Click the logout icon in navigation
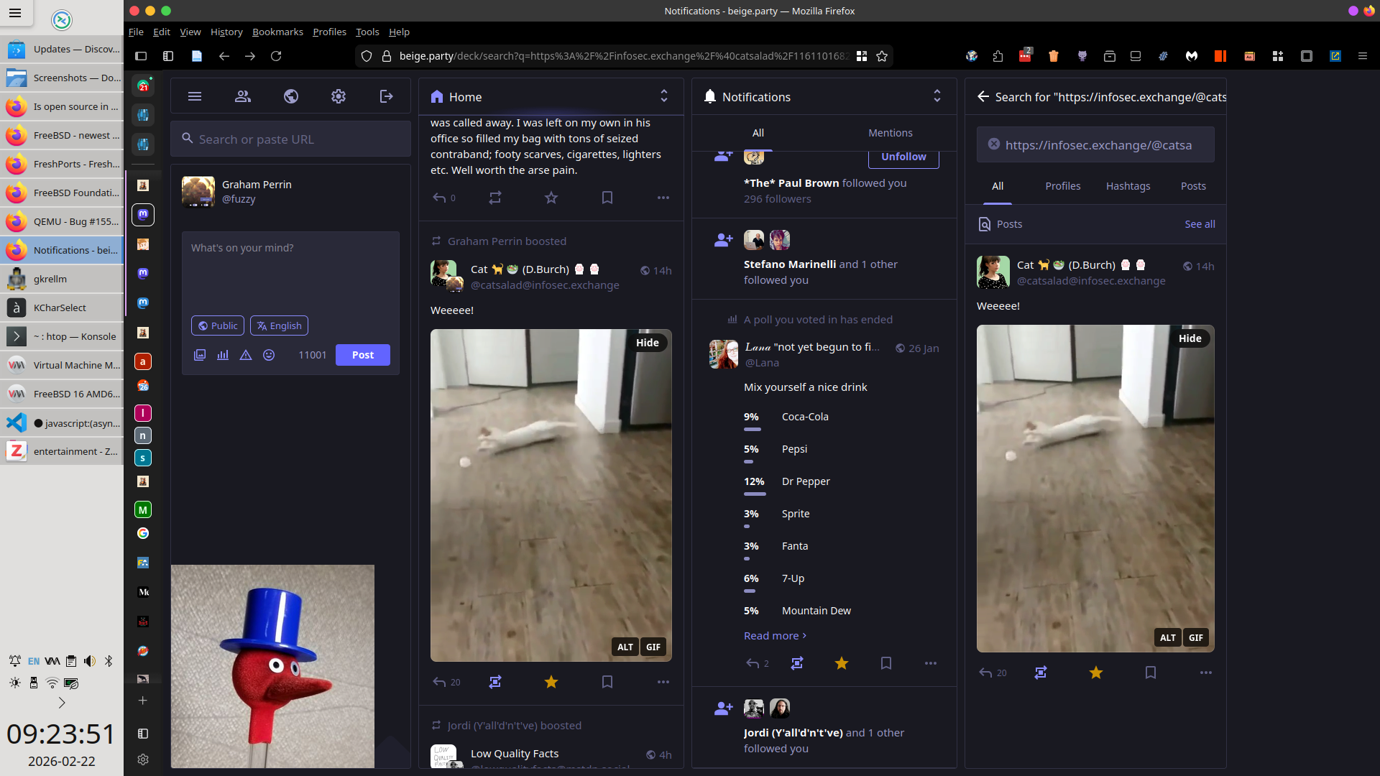Screen dimensions: 1380x776 click(x=387, y=96)
